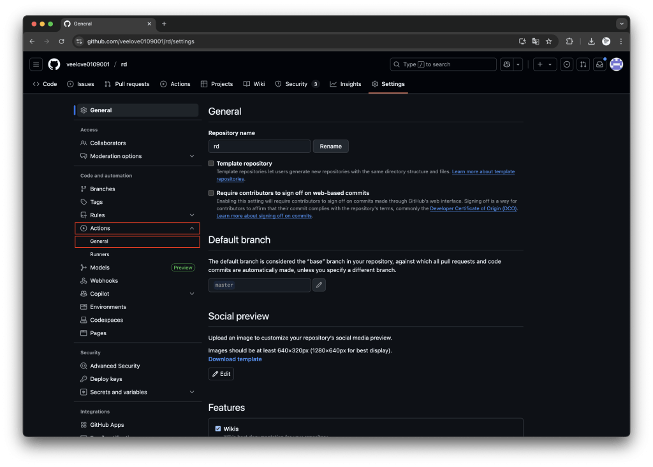Expand Moderation options in sidebar
This screenshot has width=653, height=467.
pos(192,156)
